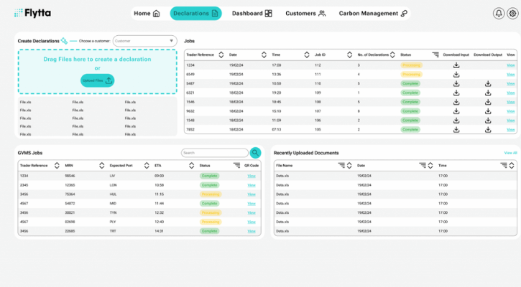Click the Upload Files button
This screenshot has width=521, height=287.
click(97, 80)
